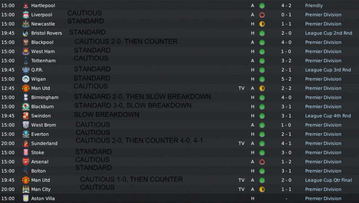Open the Everton fixture team name
This screenshot has height=203, width=359.
(x=40, y=134)
